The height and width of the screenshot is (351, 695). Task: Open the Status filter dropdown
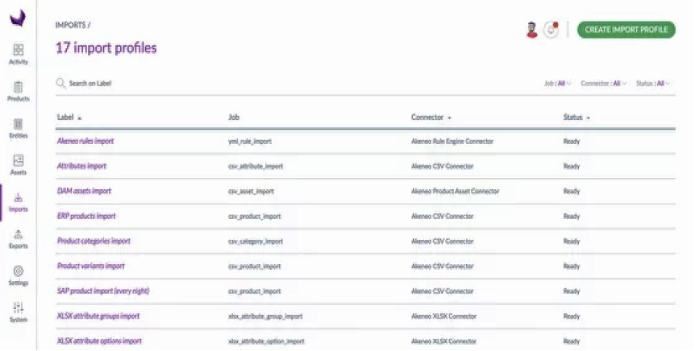pyautogui.click(x=652, y=83)
